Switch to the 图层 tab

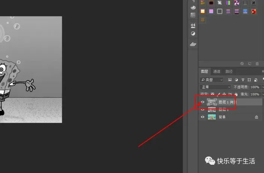coord(204,71)
